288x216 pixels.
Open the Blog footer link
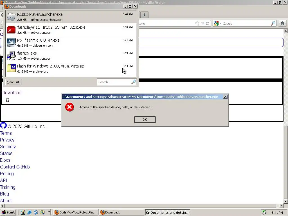coord(4,194)
